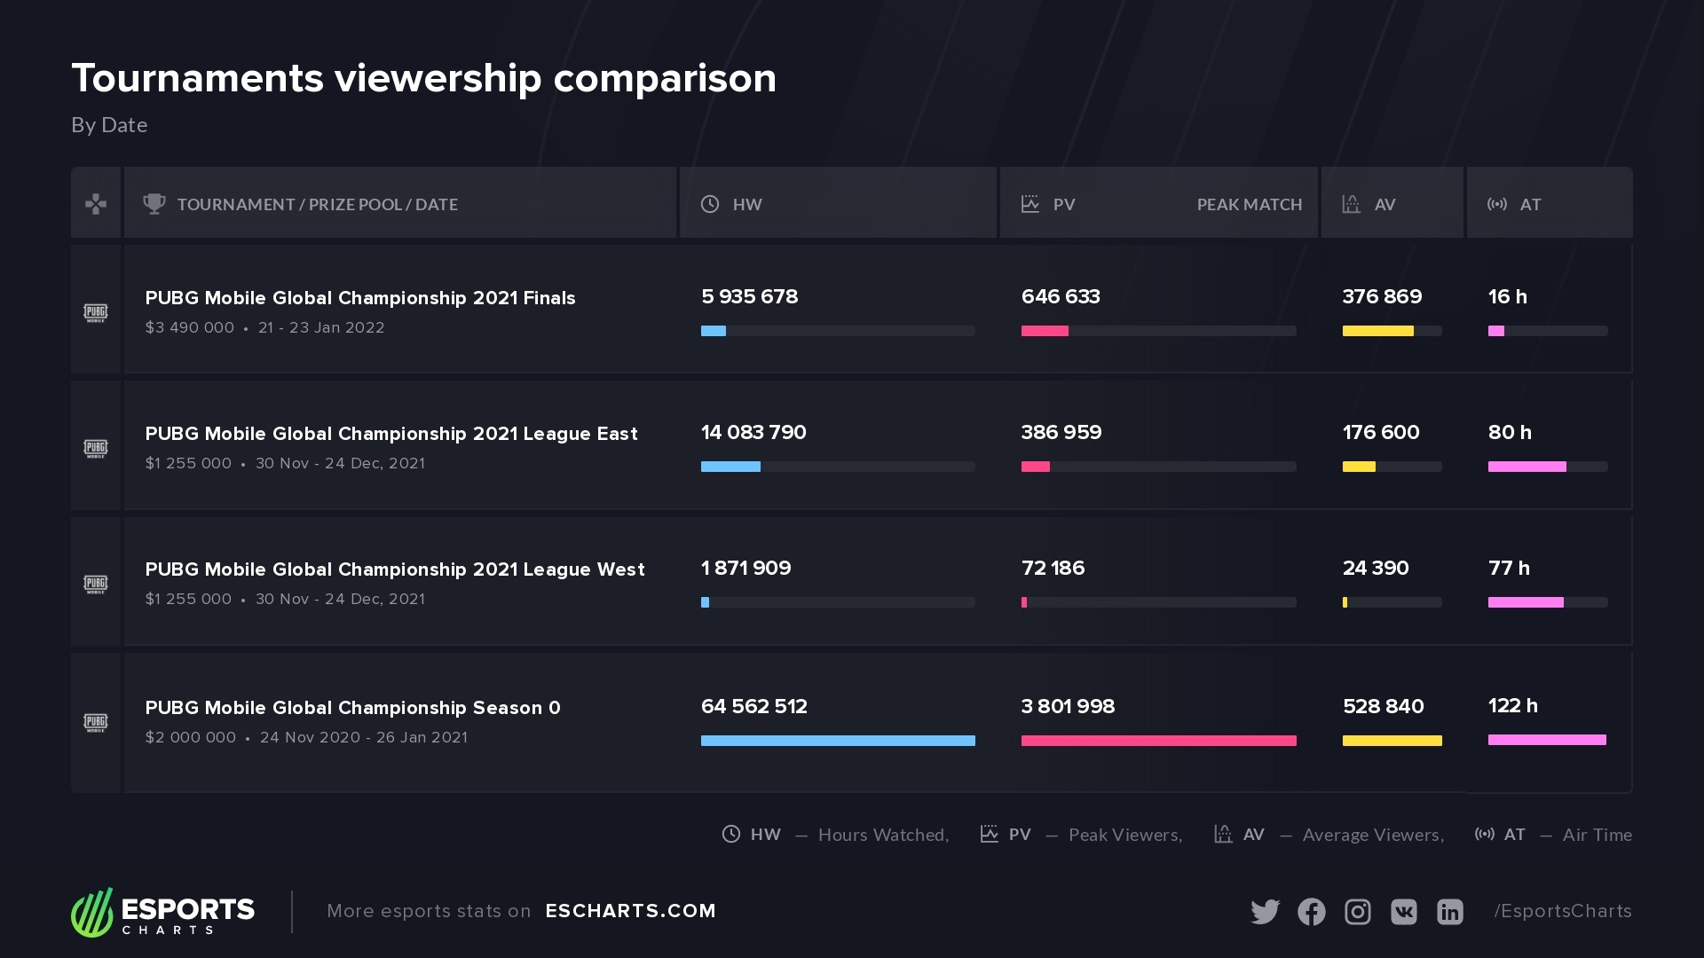The image size is (1704, 958).
Task: Open PUBG Mobile Global Championship 2021 Finals
Action: [360, 298]
